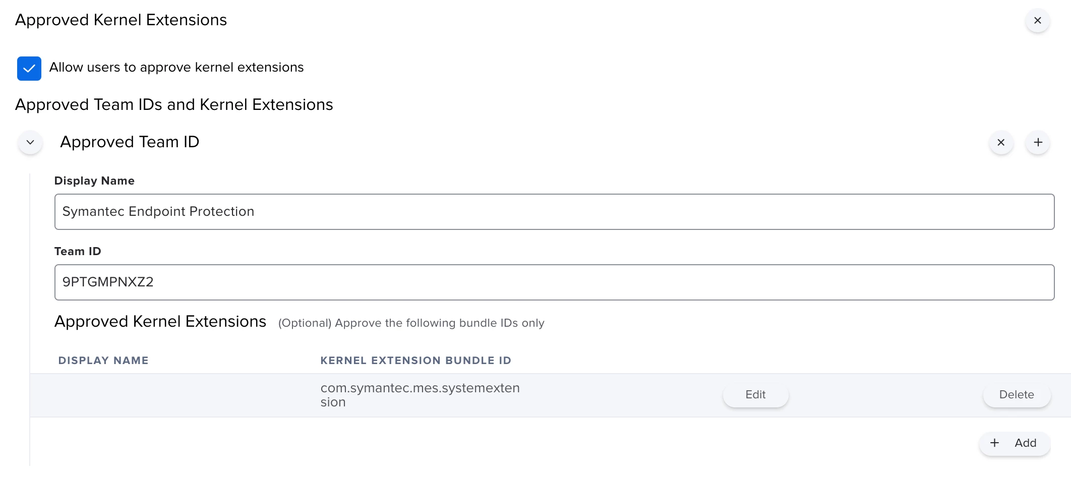Add another Approved Team ID entry
This screenshot has height=478, width=1071.
(1038, 143)
